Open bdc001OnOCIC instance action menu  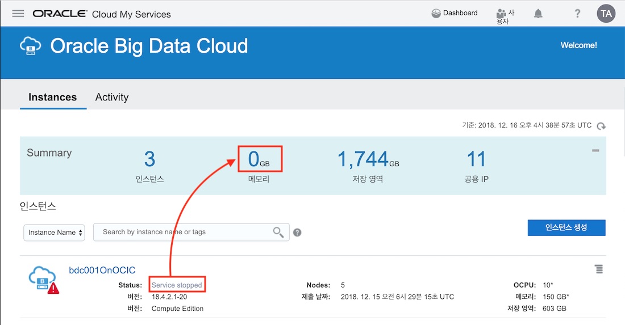coord(599,269)
